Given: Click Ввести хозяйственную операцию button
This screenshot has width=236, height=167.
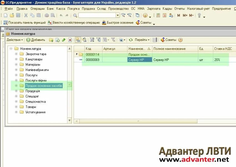Looking at the screenshot, I should [74, 23].
